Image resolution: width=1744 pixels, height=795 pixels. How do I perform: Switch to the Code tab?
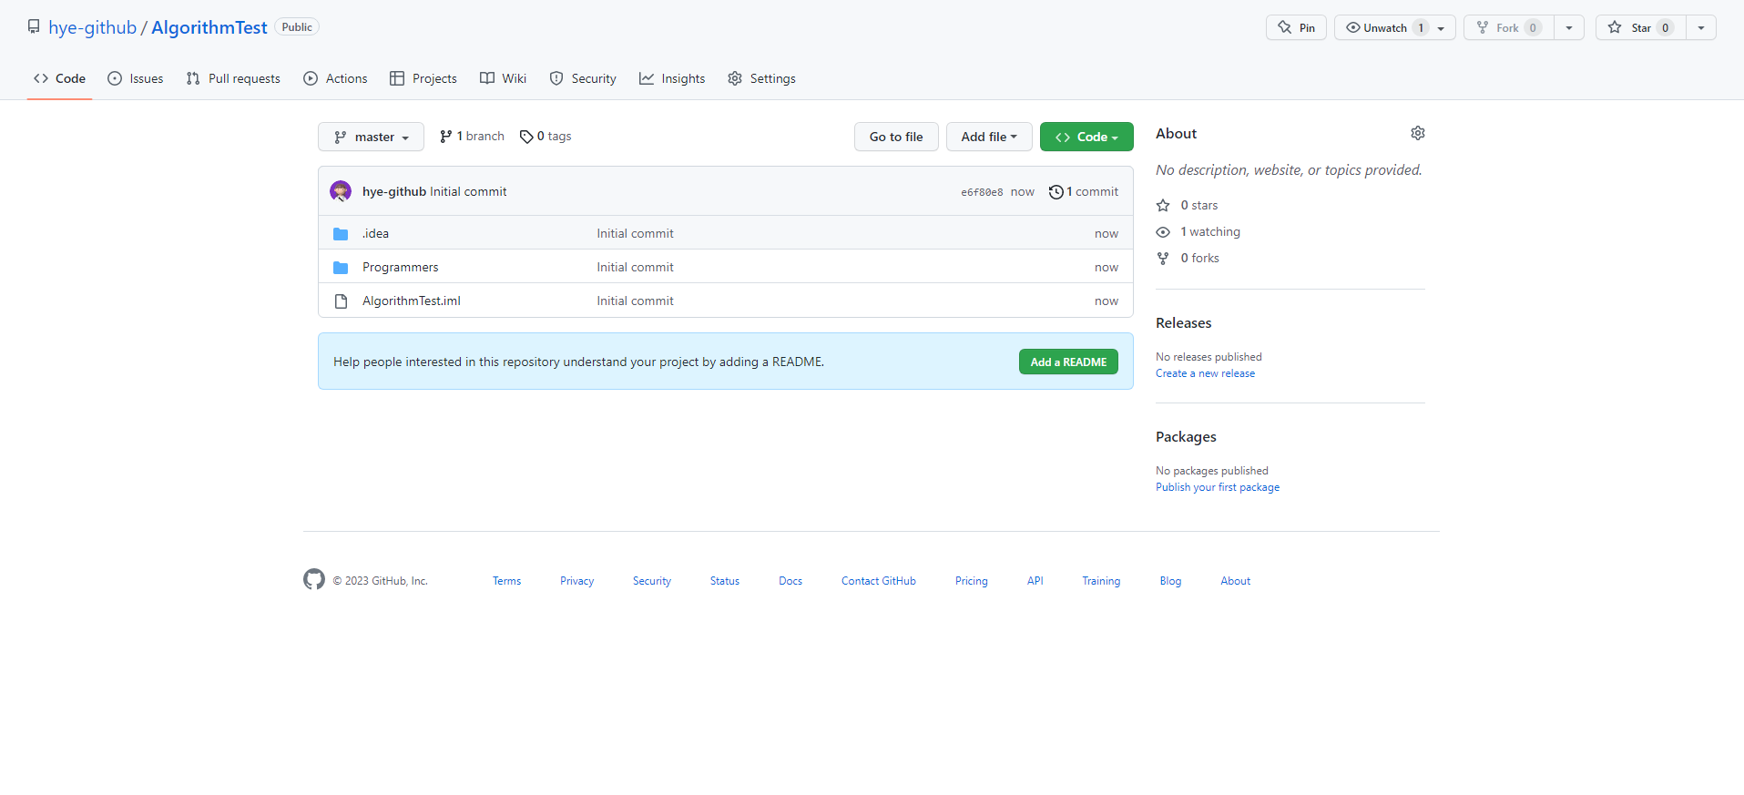pos(60,78)
